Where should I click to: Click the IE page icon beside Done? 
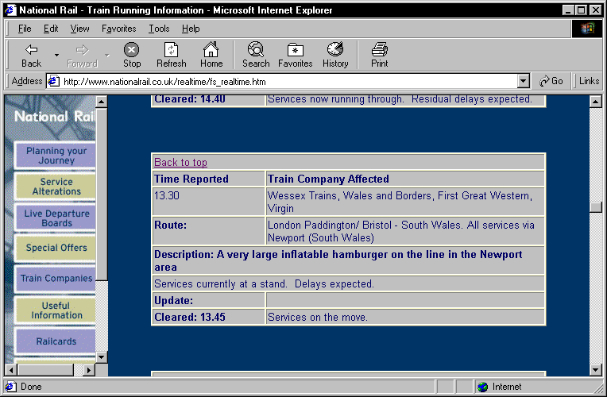10,387
